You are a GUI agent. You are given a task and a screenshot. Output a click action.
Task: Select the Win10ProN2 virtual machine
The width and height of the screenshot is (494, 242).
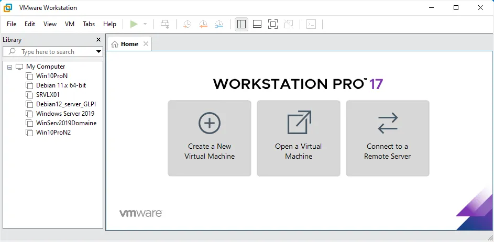pyautogui.click(x=53, y=133)
